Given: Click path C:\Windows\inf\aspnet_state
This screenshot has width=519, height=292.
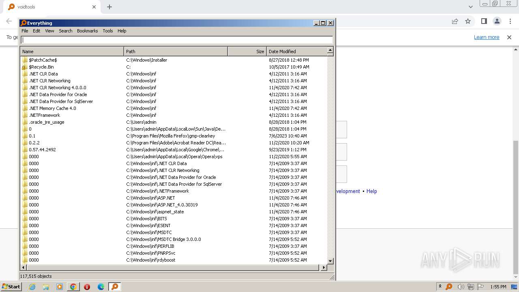Looking at the screenshot, I should click(155, 212).
